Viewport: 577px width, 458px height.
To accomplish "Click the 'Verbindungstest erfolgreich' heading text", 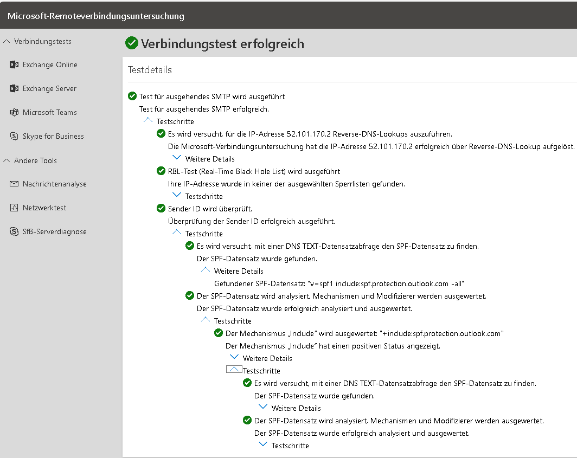I will click(223, 44).
